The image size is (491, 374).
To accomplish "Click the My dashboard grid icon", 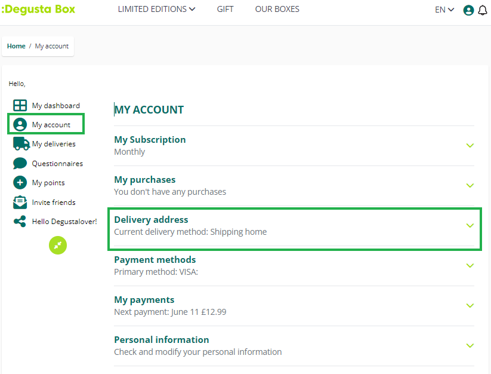I will tap(20, 106).
